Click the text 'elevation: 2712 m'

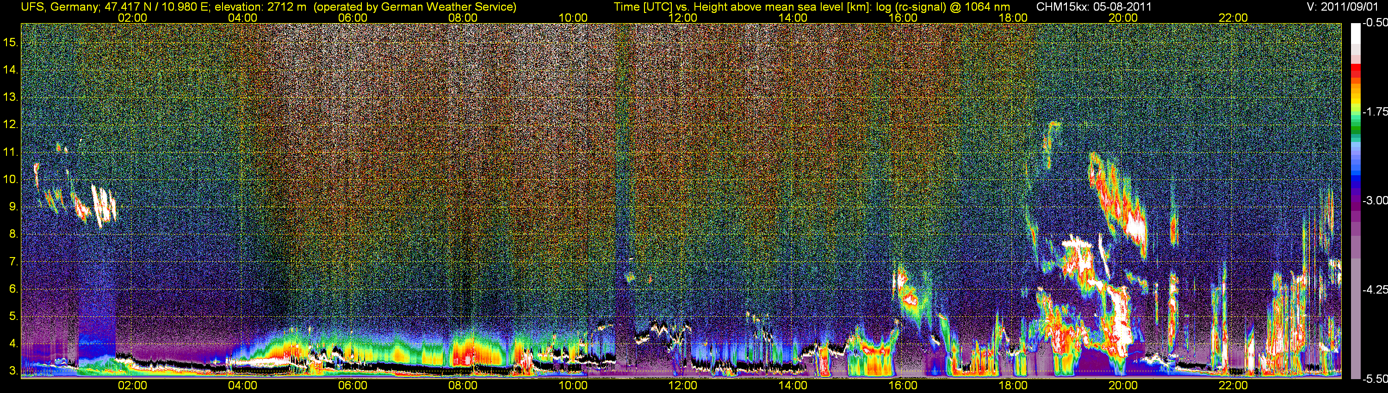pyautogui.click(x=260, y=7)
